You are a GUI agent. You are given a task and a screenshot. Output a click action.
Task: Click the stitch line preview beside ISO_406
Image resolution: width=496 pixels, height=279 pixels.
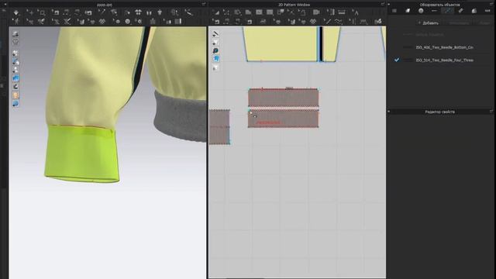(408, 47)
